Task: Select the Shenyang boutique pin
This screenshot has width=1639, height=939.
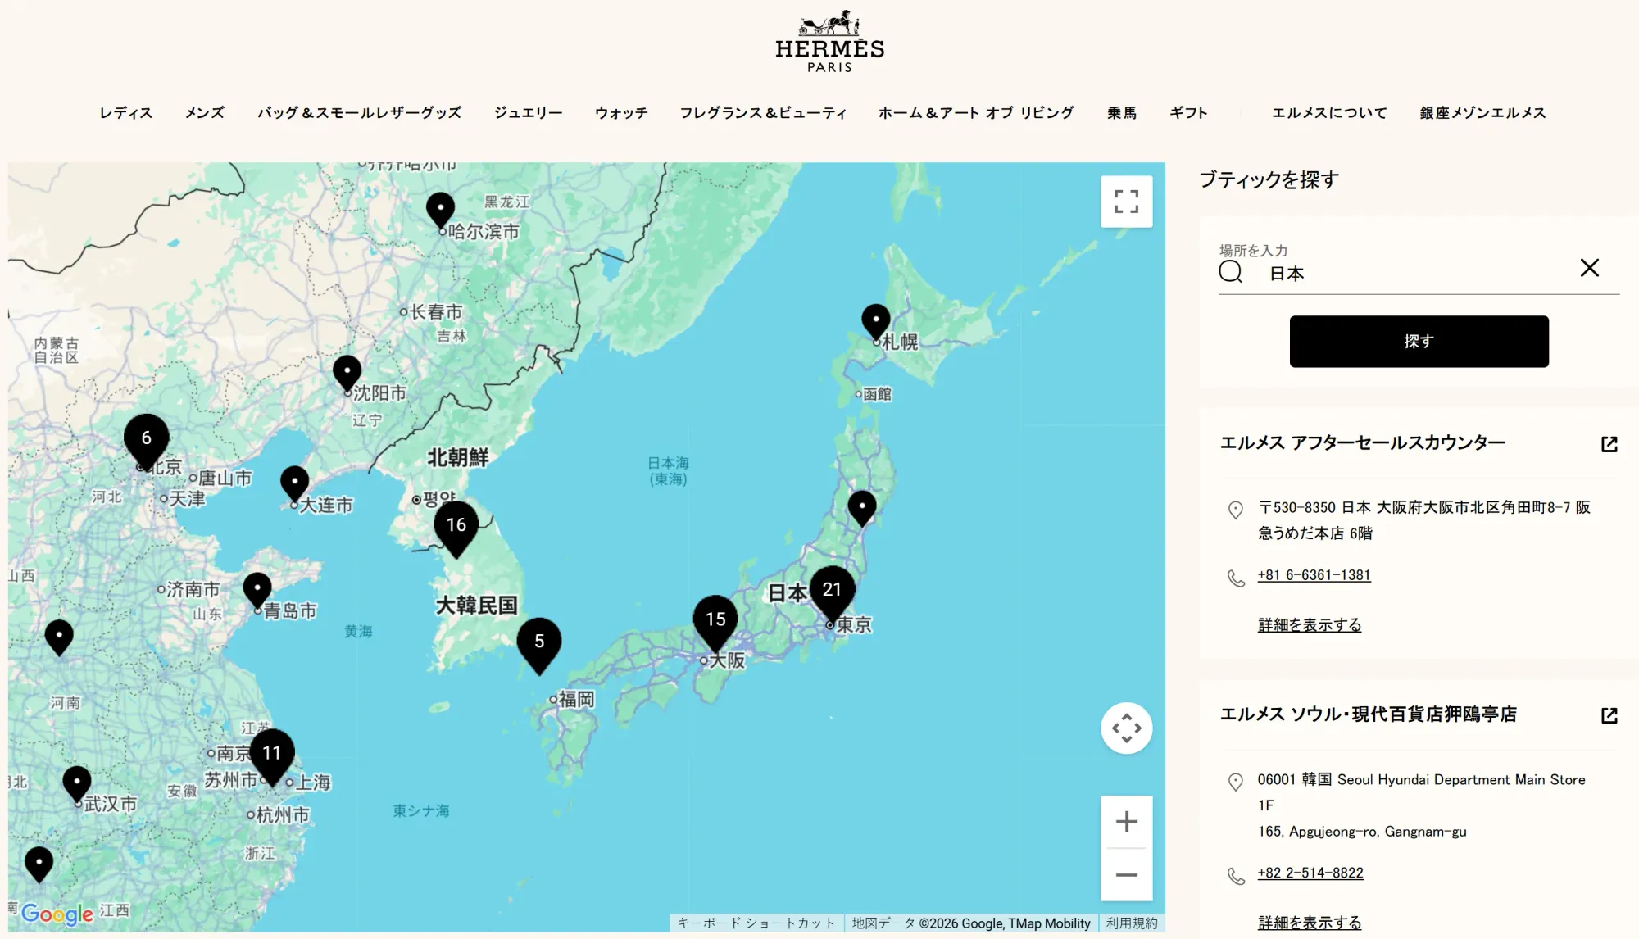Action: 347,374
